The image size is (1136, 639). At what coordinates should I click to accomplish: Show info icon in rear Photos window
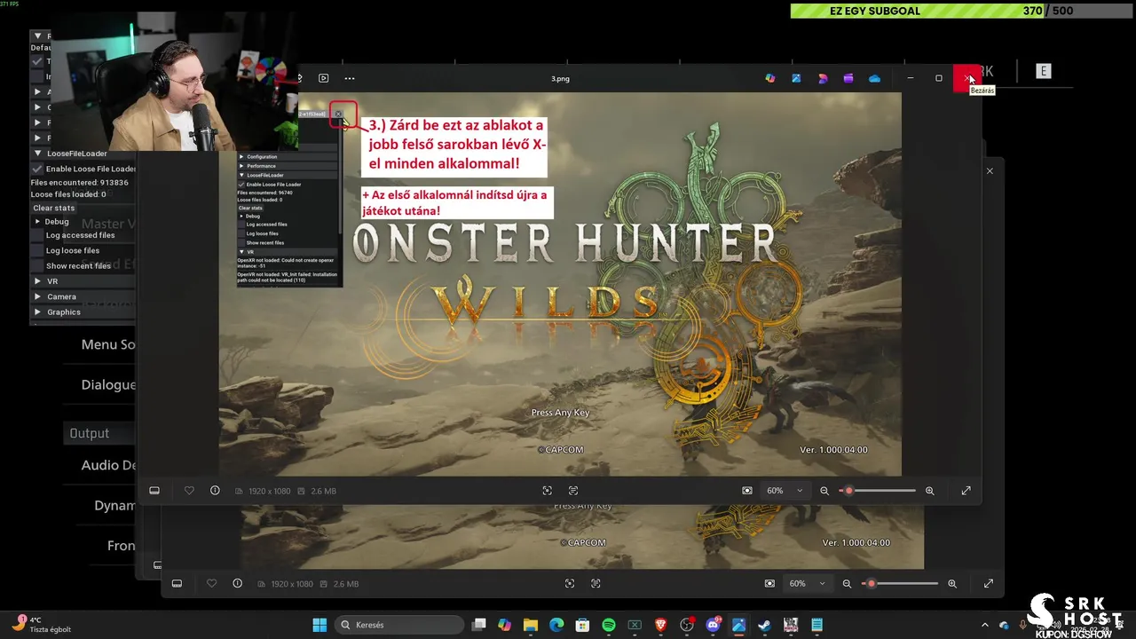click(x=237, y=584)
